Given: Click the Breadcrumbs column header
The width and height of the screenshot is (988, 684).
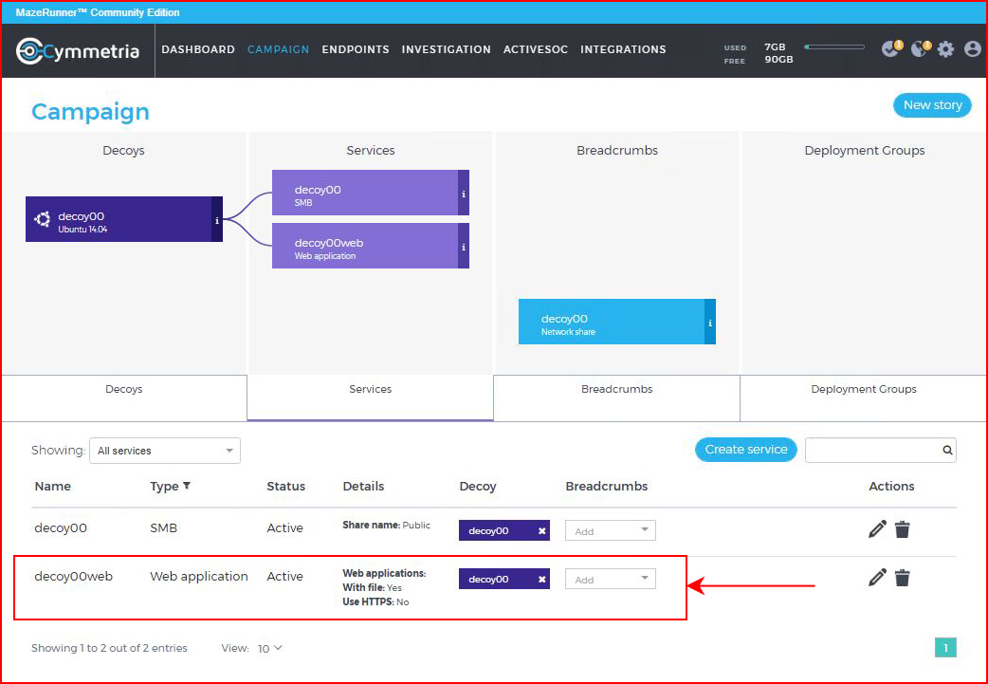Looking at the screenshot, I should (607, 486).
